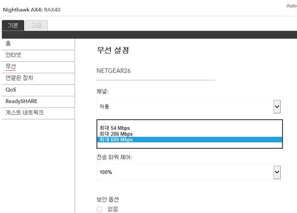Screen dimensions: 297x213
Task: Switch to the 기본 tab
Action: 13,25
